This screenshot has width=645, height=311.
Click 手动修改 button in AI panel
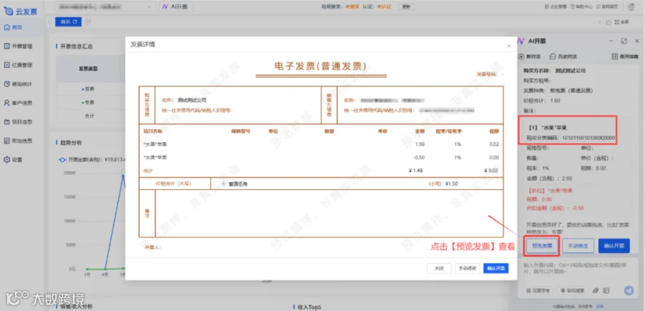(578, 246)
